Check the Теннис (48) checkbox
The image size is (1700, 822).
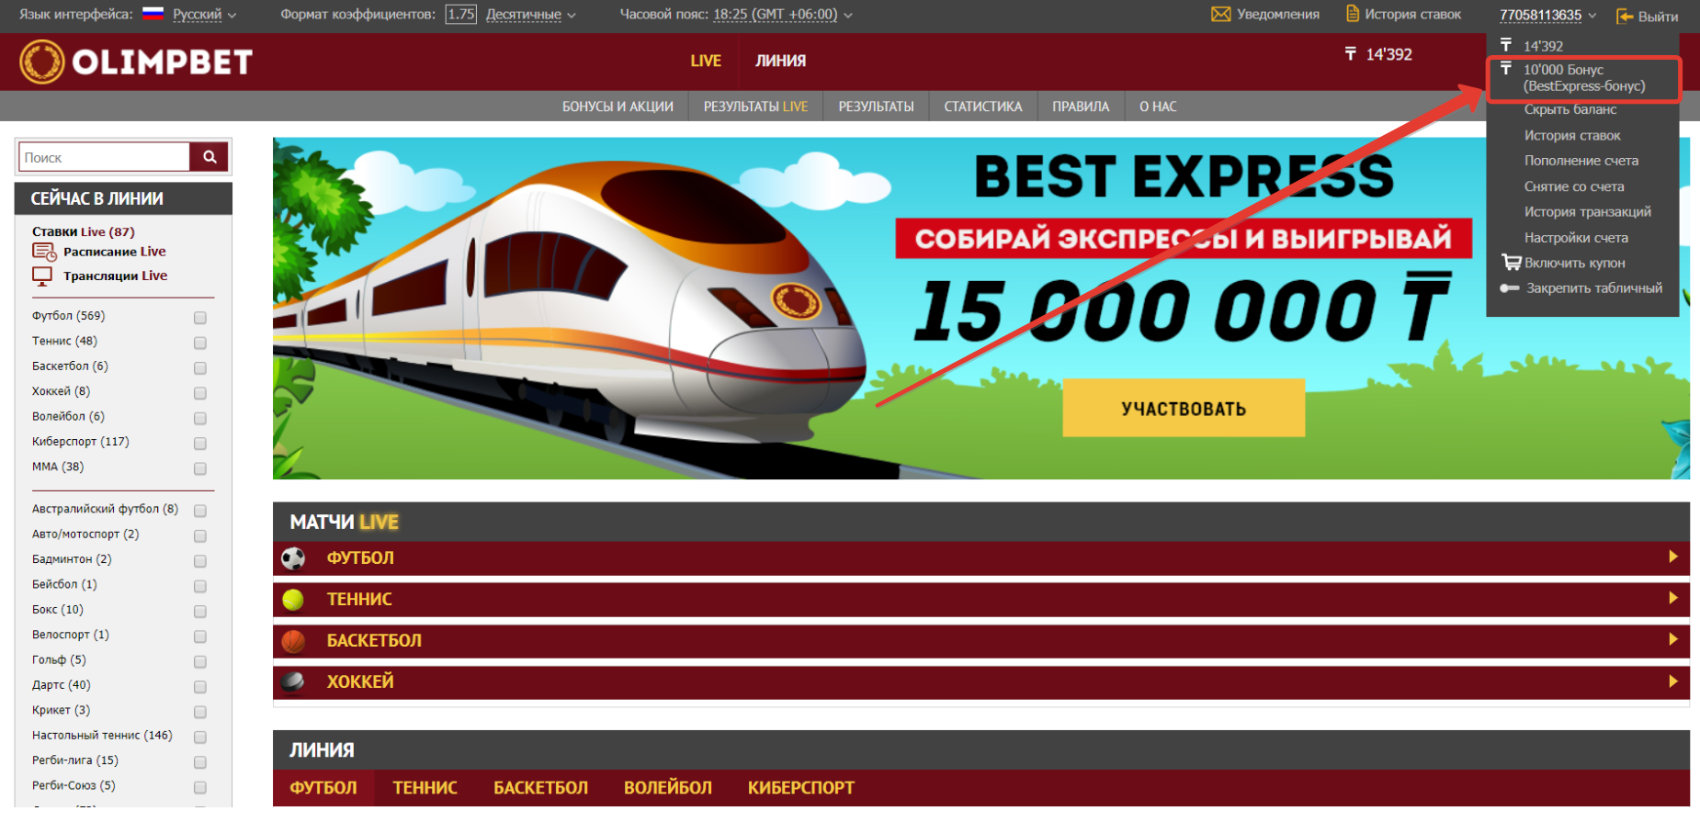click(200, 343)
